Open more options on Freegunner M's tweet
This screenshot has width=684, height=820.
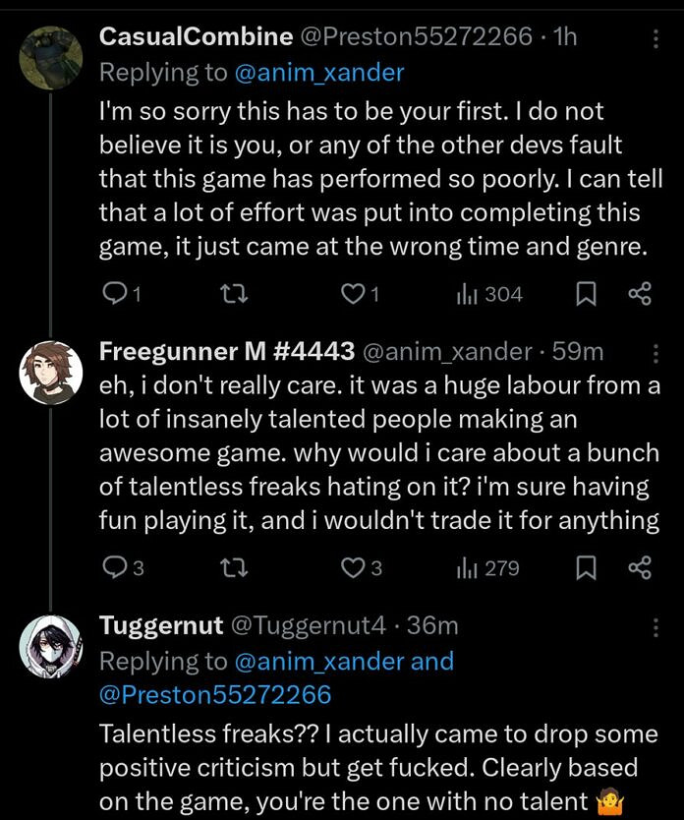click(656, 352)
